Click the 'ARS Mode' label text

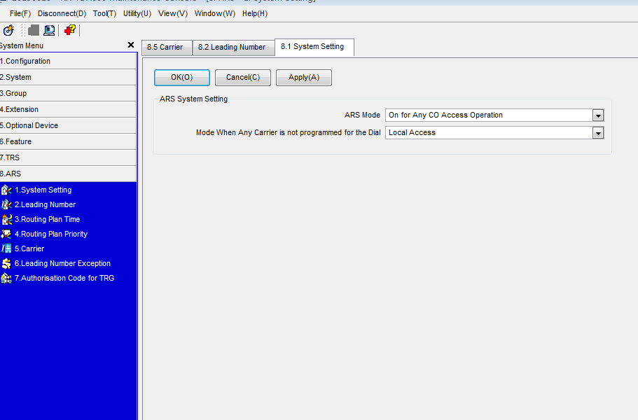(x=362, y=115)
